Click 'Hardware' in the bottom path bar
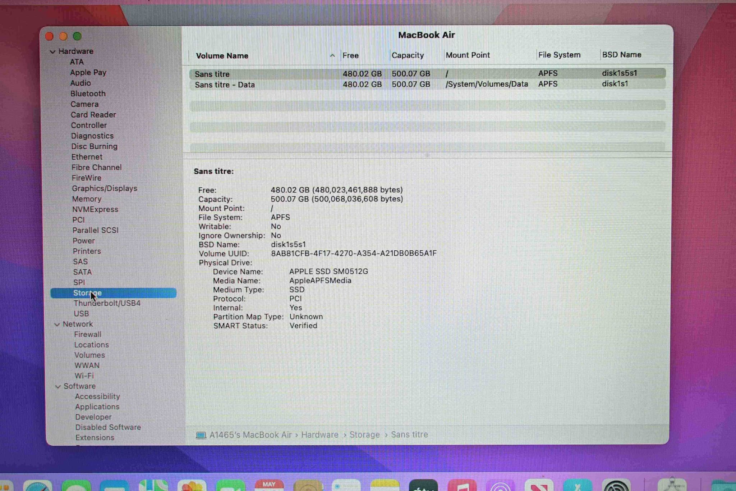Image resolution: width=736 pixels, height=491 pixels. (320, 435)
